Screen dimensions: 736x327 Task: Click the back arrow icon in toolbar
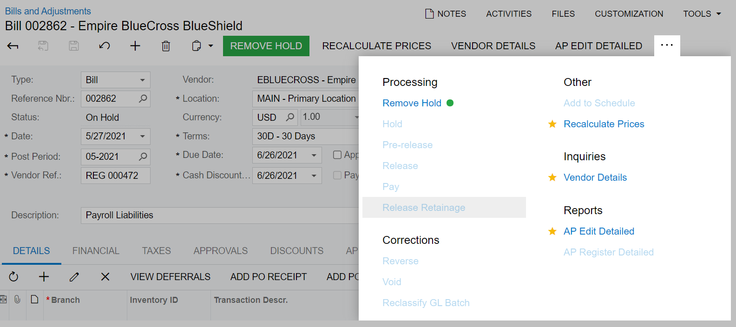tap(13, 46)
